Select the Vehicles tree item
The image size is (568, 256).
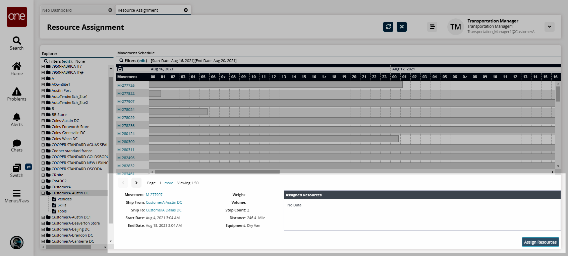64,199
